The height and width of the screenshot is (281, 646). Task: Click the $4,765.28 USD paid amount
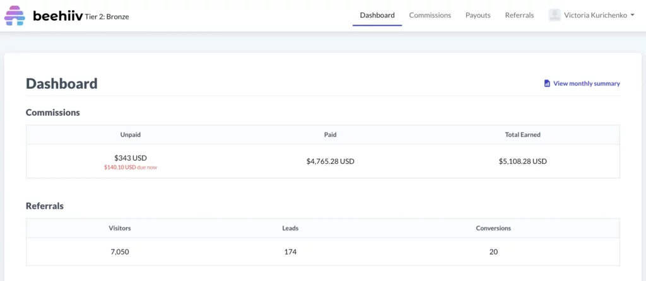[x=330, y=161]
